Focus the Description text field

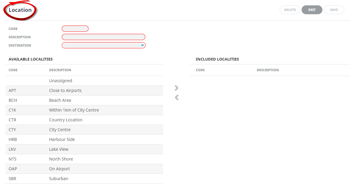pos(103,37)
